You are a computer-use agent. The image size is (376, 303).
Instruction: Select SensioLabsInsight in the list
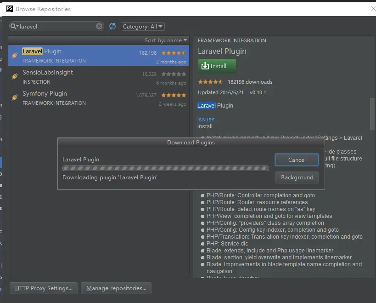point(99,77)
